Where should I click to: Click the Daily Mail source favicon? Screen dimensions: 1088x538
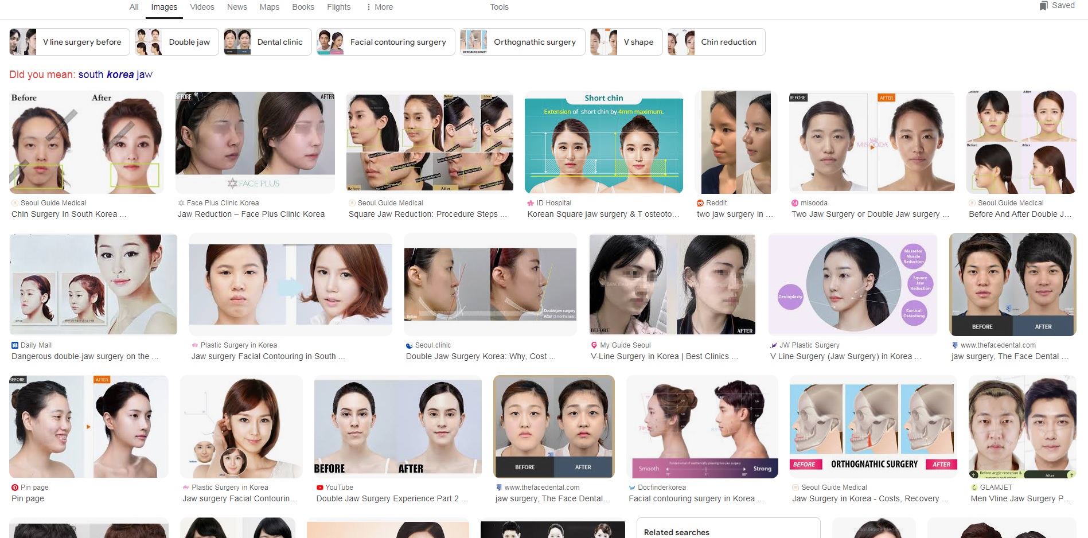(x=15, y=345)
